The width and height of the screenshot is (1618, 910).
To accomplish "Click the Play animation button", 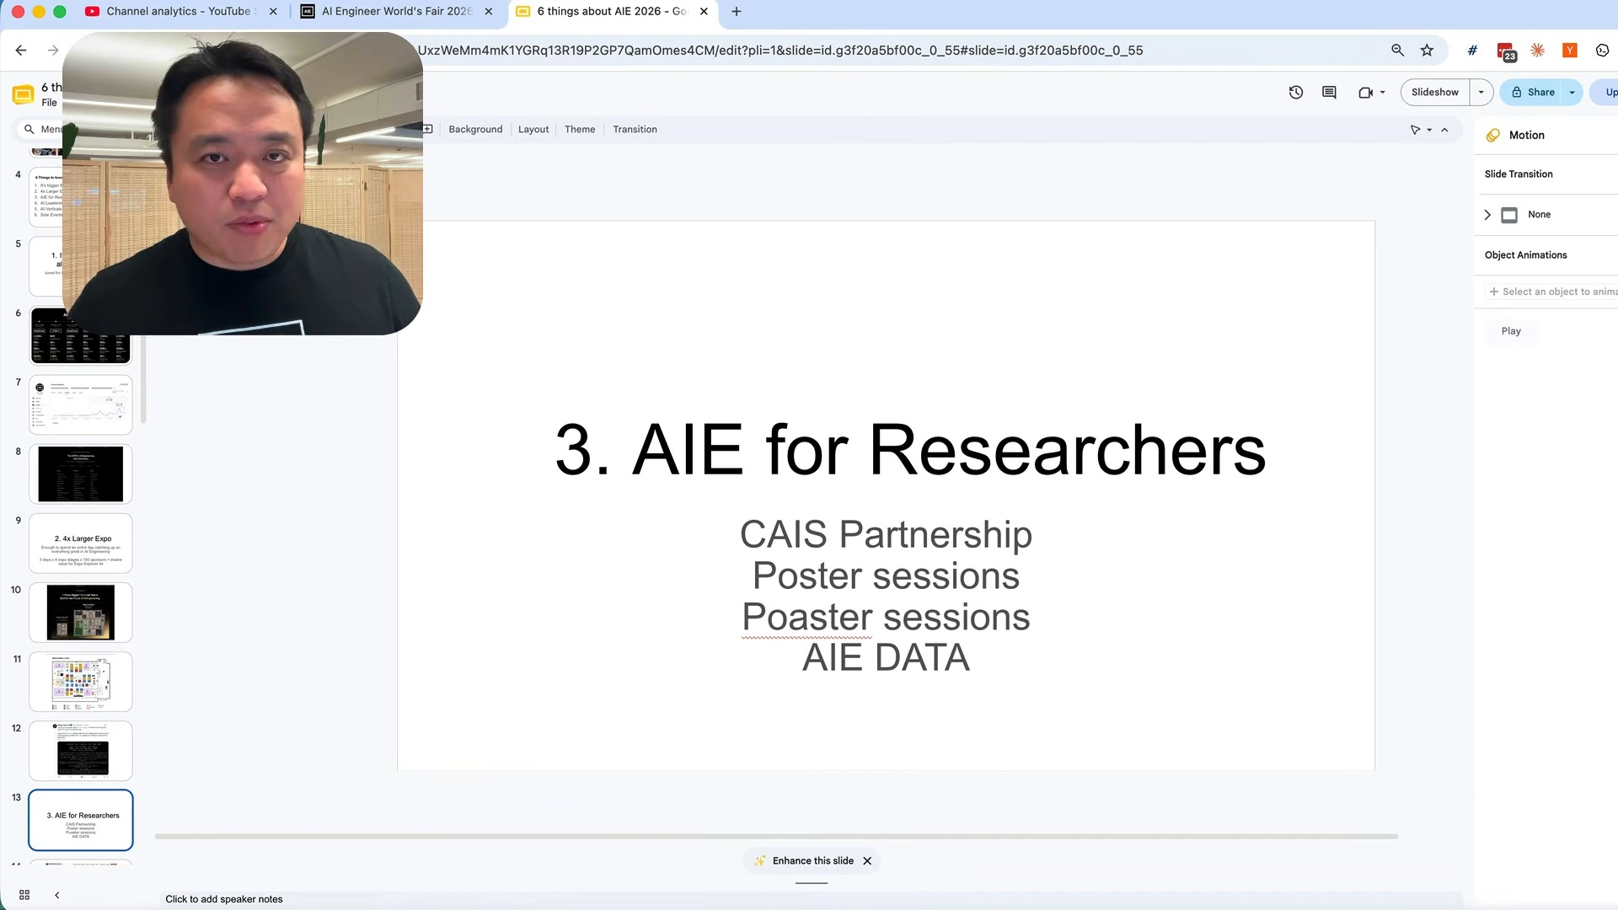I will tap(1511, 331).
